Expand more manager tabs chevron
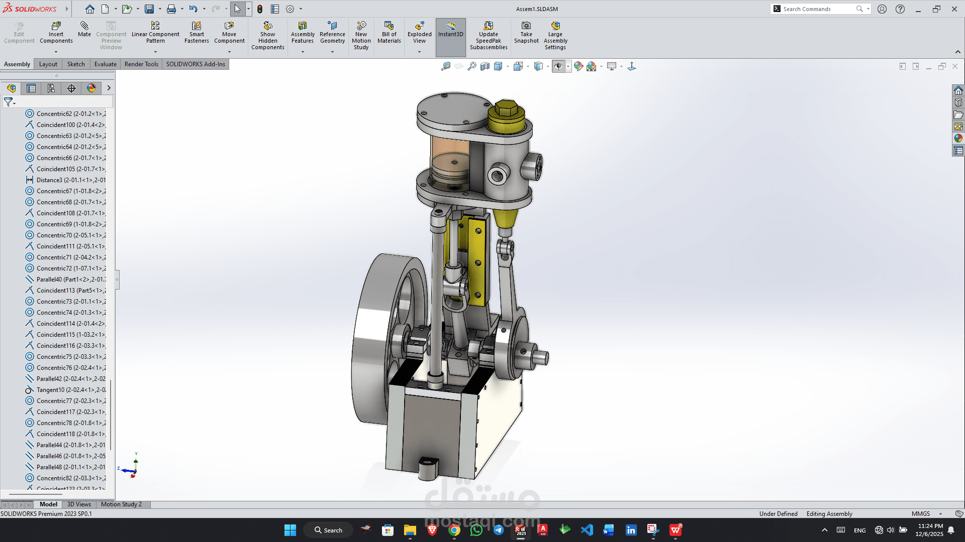 click(109, 88)
